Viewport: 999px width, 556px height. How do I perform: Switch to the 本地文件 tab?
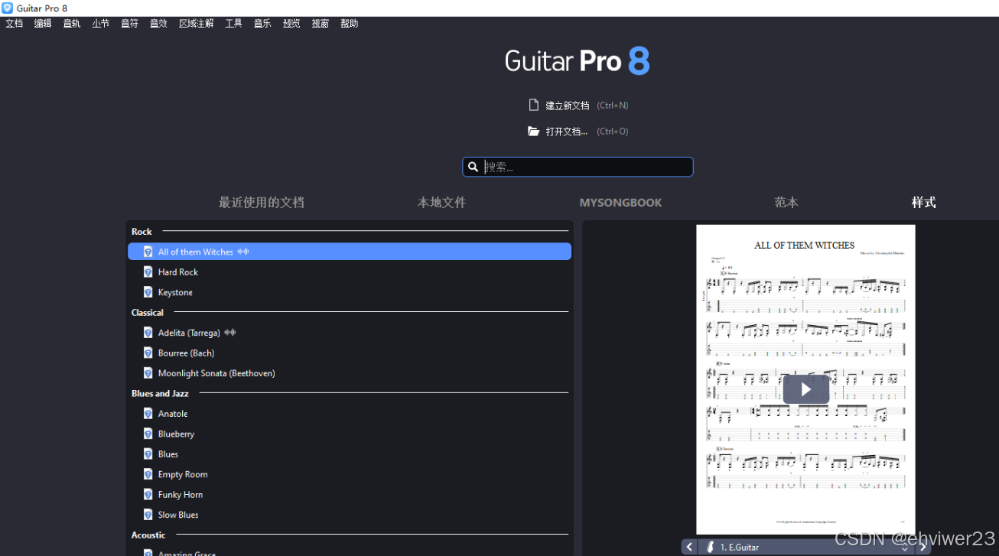(x=441, y=203)
